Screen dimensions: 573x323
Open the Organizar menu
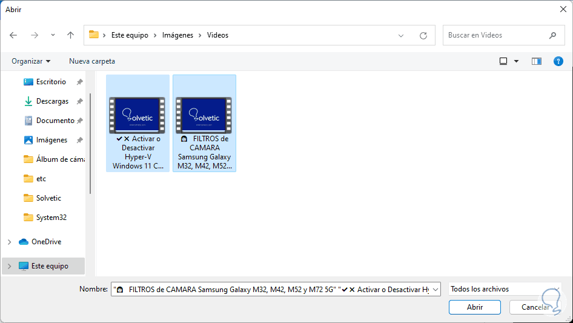(x=31, y=61)
